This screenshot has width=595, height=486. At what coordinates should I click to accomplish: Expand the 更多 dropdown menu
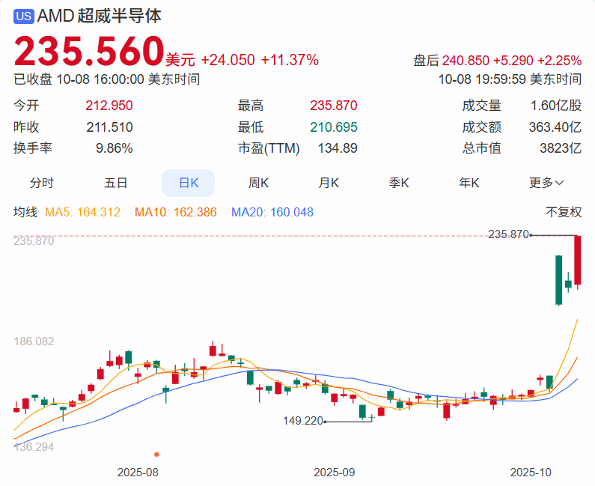point(546,183)
